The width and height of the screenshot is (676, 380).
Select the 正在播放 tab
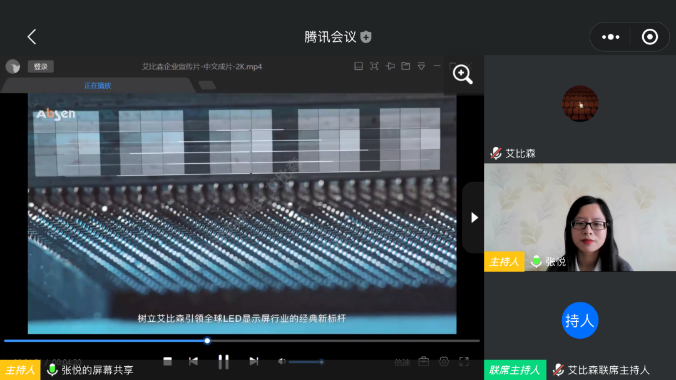tap(98, 86)
